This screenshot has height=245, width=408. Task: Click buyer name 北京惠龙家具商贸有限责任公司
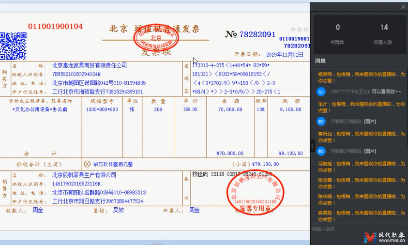[90, 65]
